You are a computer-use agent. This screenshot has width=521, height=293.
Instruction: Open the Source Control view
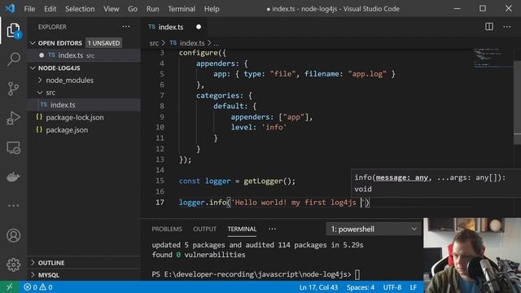pos(13,89)
